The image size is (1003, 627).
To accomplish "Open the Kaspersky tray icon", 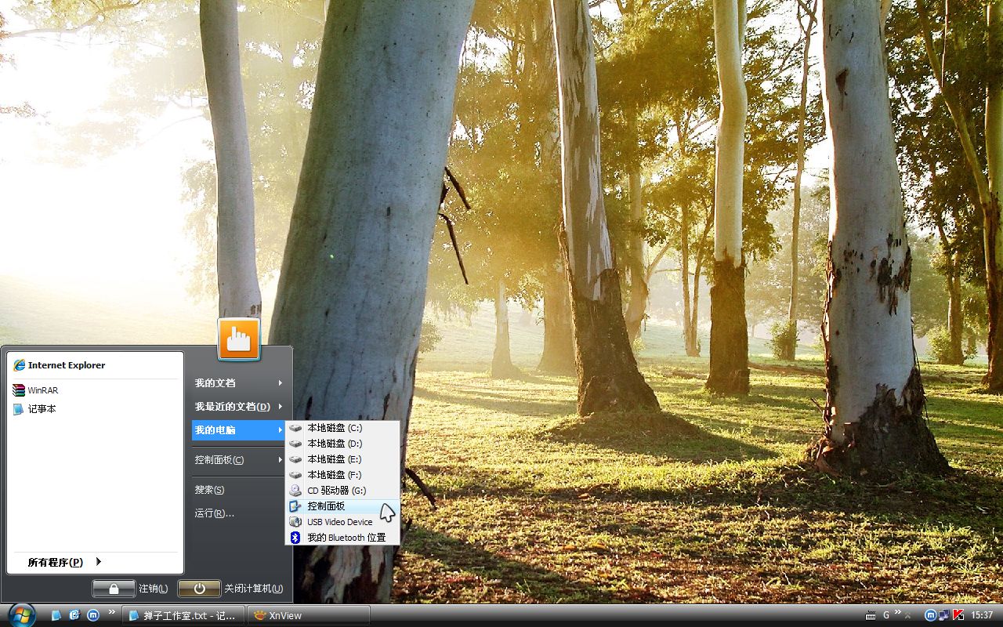I will click(958, 615).
